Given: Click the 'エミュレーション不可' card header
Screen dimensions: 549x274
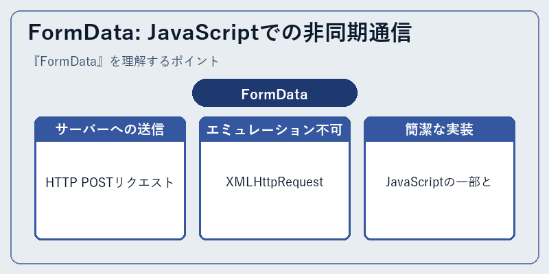Looking at the screenshot, I should point(275,129).
